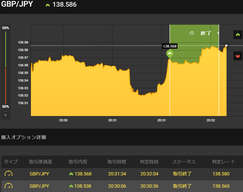This screenshot has width=243, height=192.
Task: Open the 購入オプション詳細 section header
Action: tap(24, 137)
